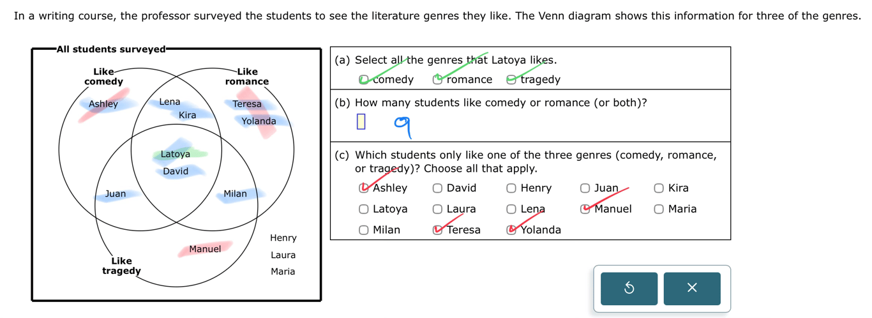Select the David checkbox
This screenshot has height=318, width=872.
pos(437,188)
